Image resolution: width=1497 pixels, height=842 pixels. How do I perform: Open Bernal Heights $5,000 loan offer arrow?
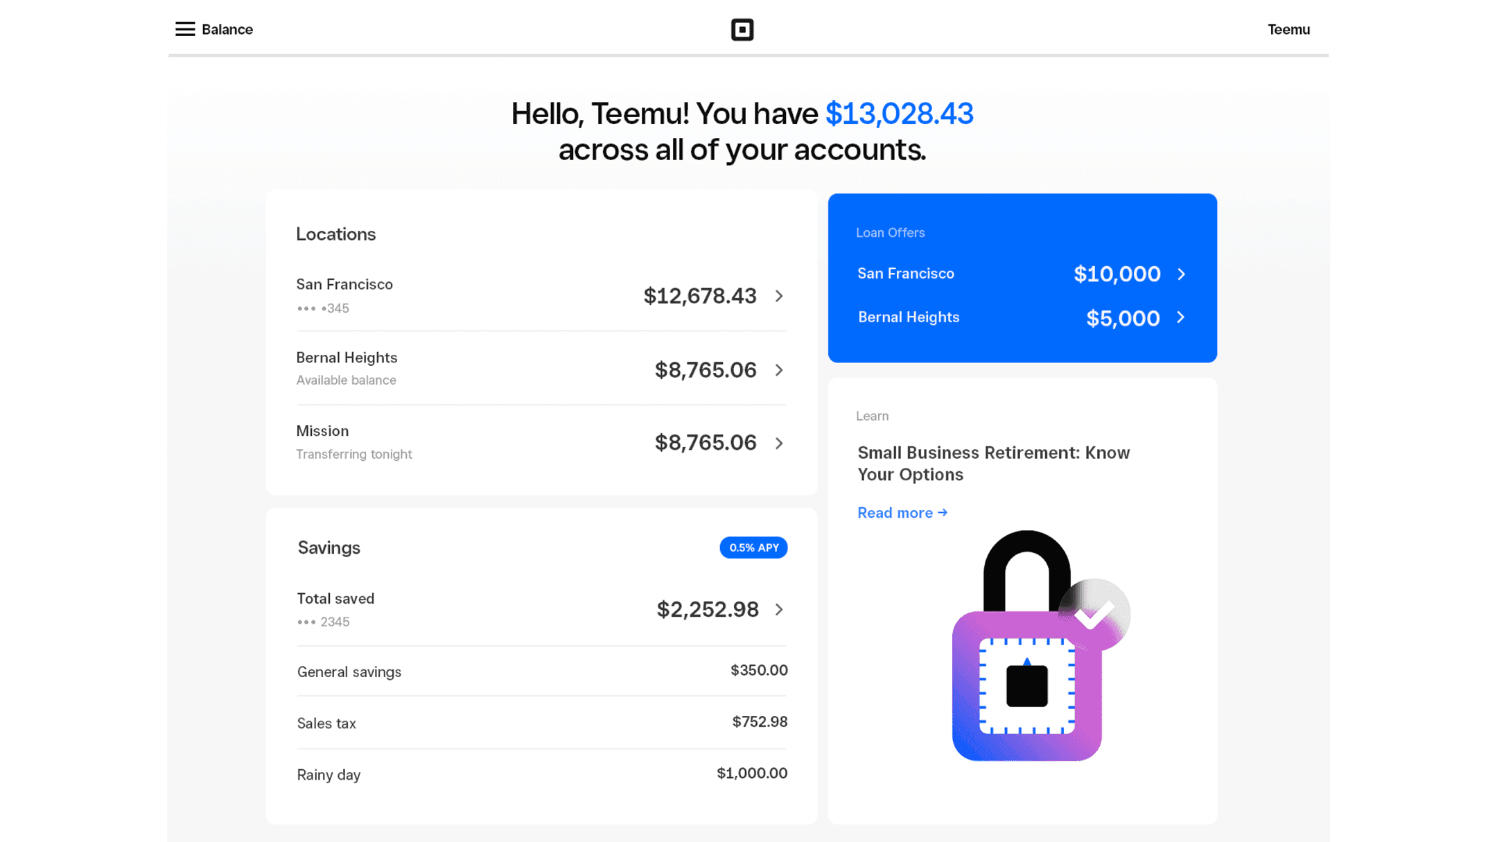click(x=1181, y=318)
